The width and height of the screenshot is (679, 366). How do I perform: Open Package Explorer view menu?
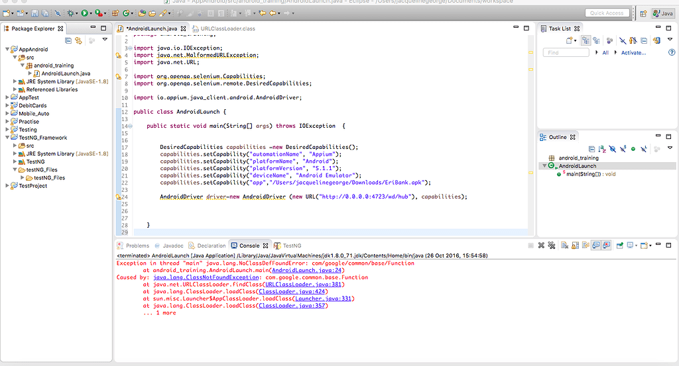click(105, 39)
